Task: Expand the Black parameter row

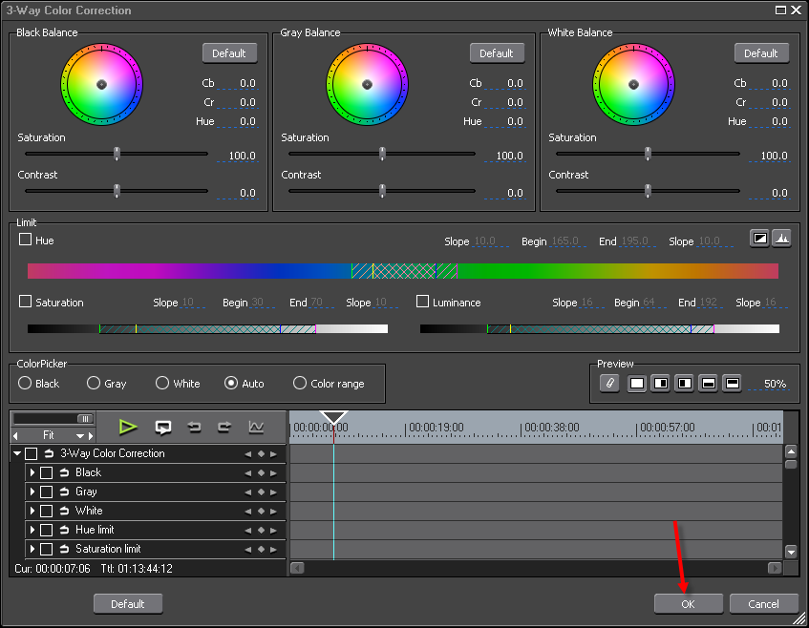Action: (x=32, y=472)
